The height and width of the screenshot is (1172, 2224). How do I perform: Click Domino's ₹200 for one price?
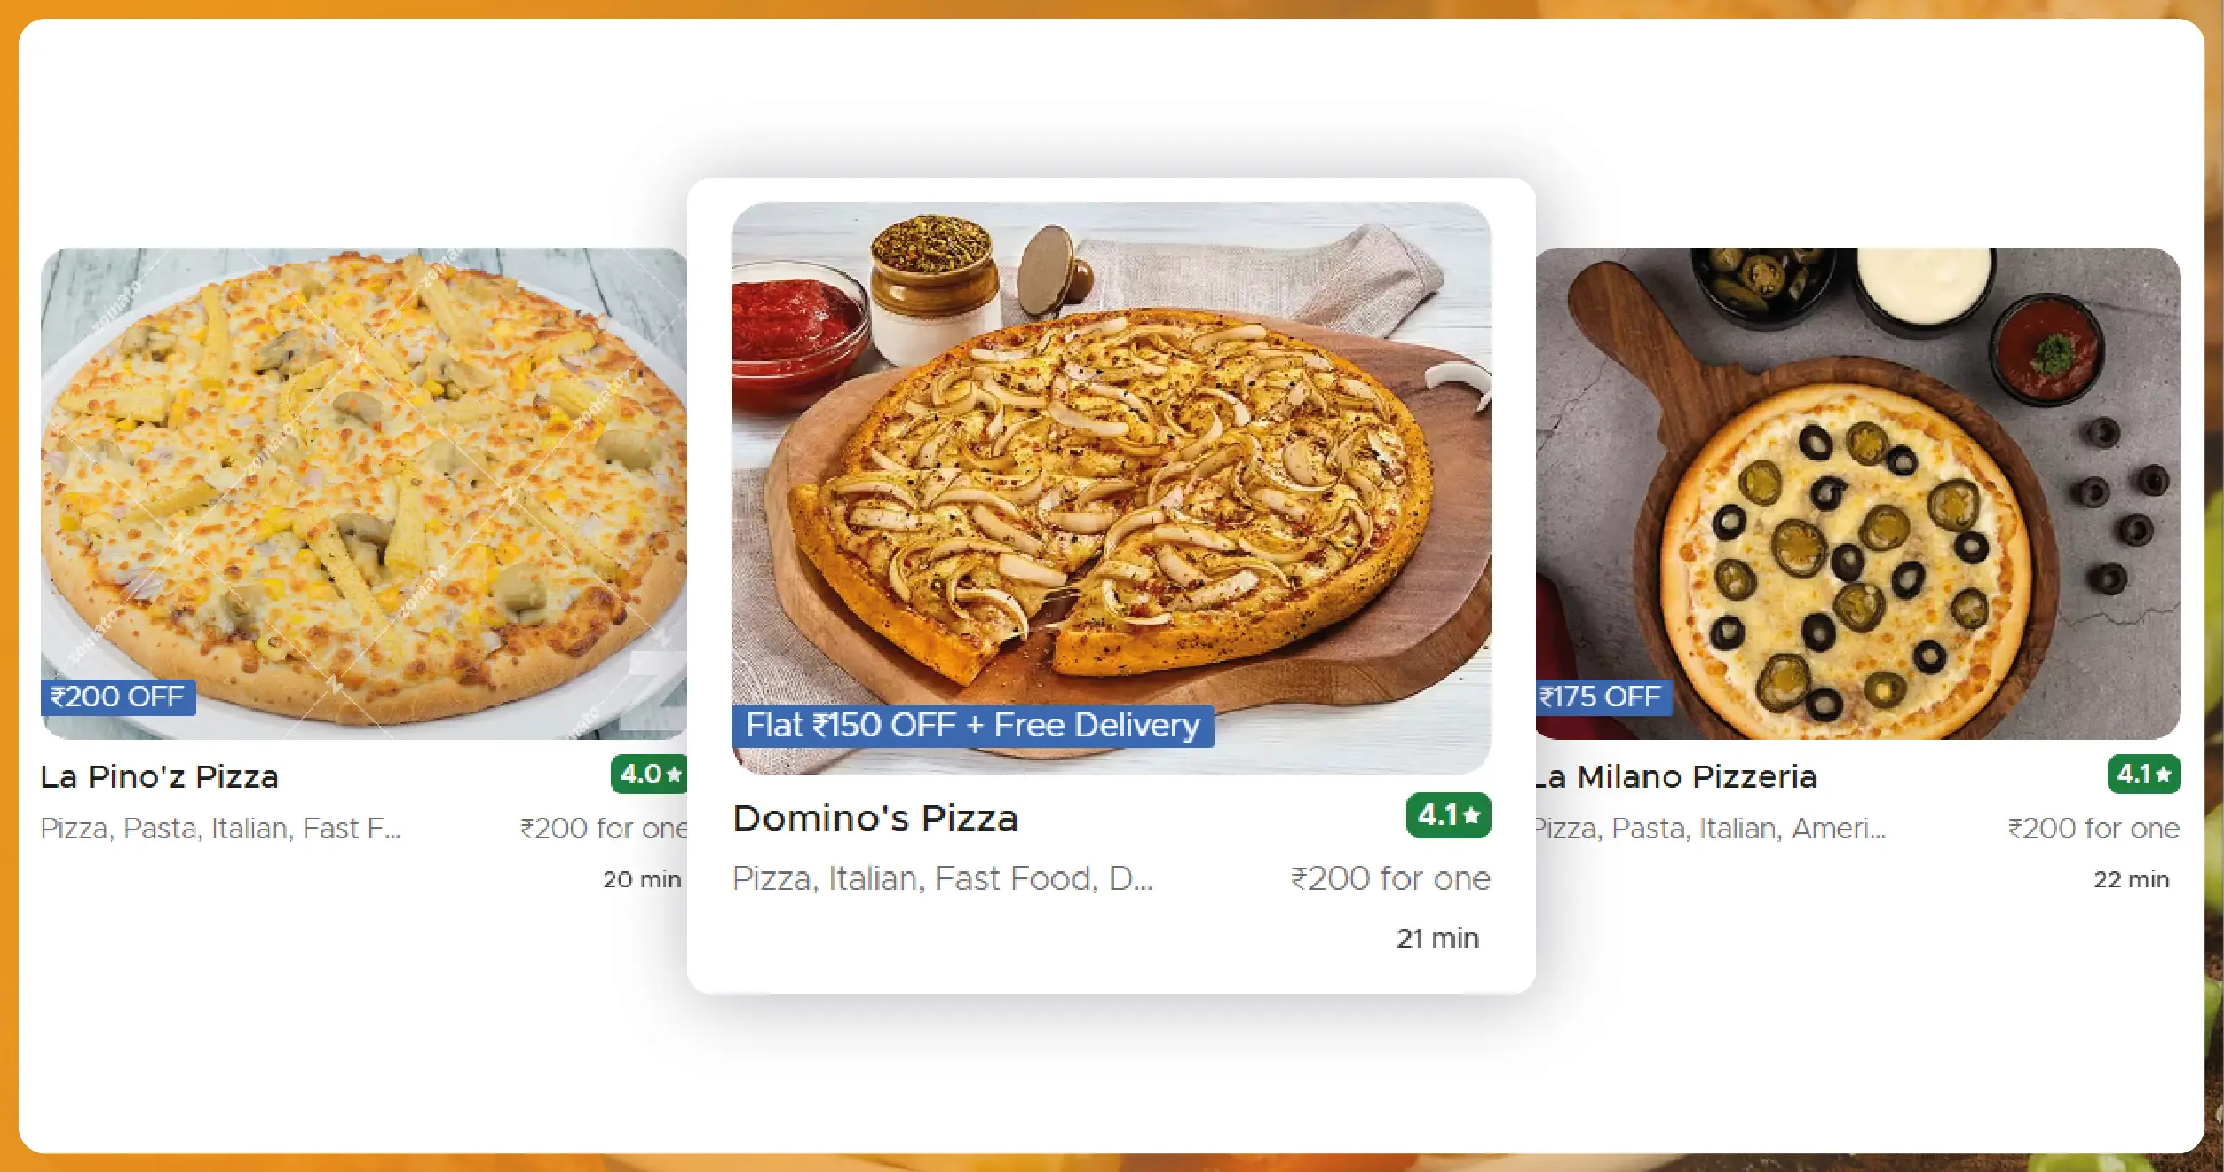(1390, 878)
